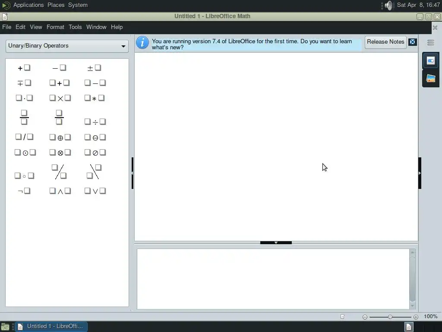The width and height of the screenshot is (442, 332).
Task: Click the Release Notes button
Action: [385, 42]
